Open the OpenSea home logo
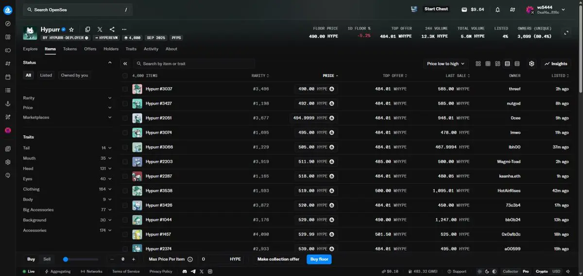 pos(8,9)
